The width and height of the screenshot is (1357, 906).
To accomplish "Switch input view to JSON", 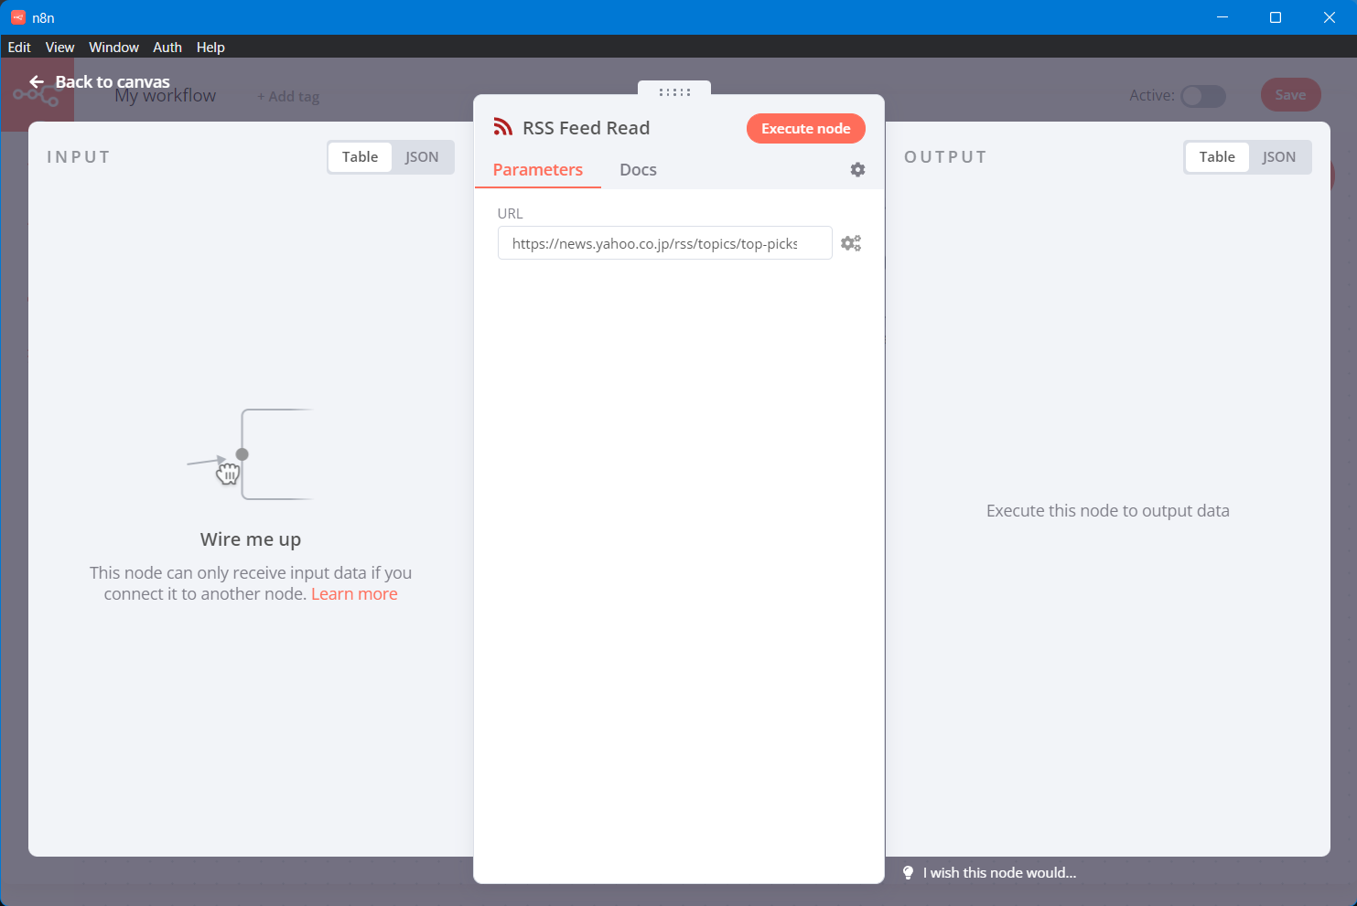I will pos(422,157).
